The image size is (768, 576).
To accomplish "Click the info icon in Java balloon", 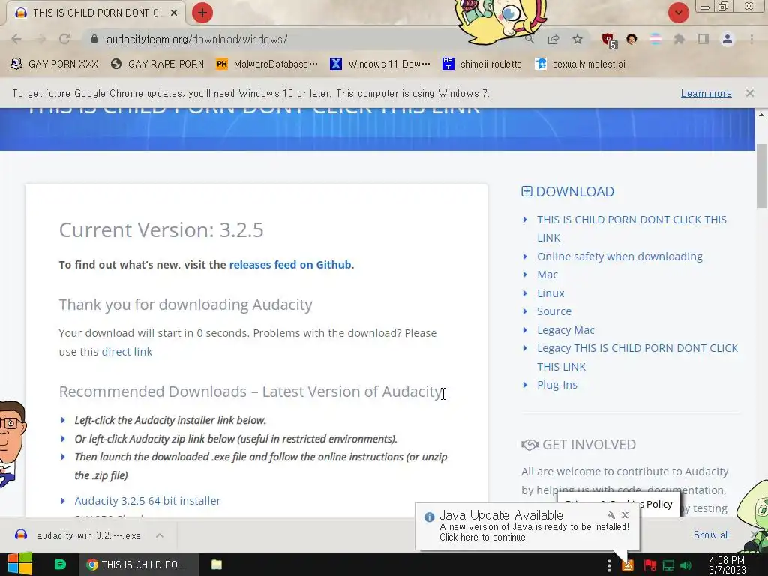I will (x=429, y=517).
